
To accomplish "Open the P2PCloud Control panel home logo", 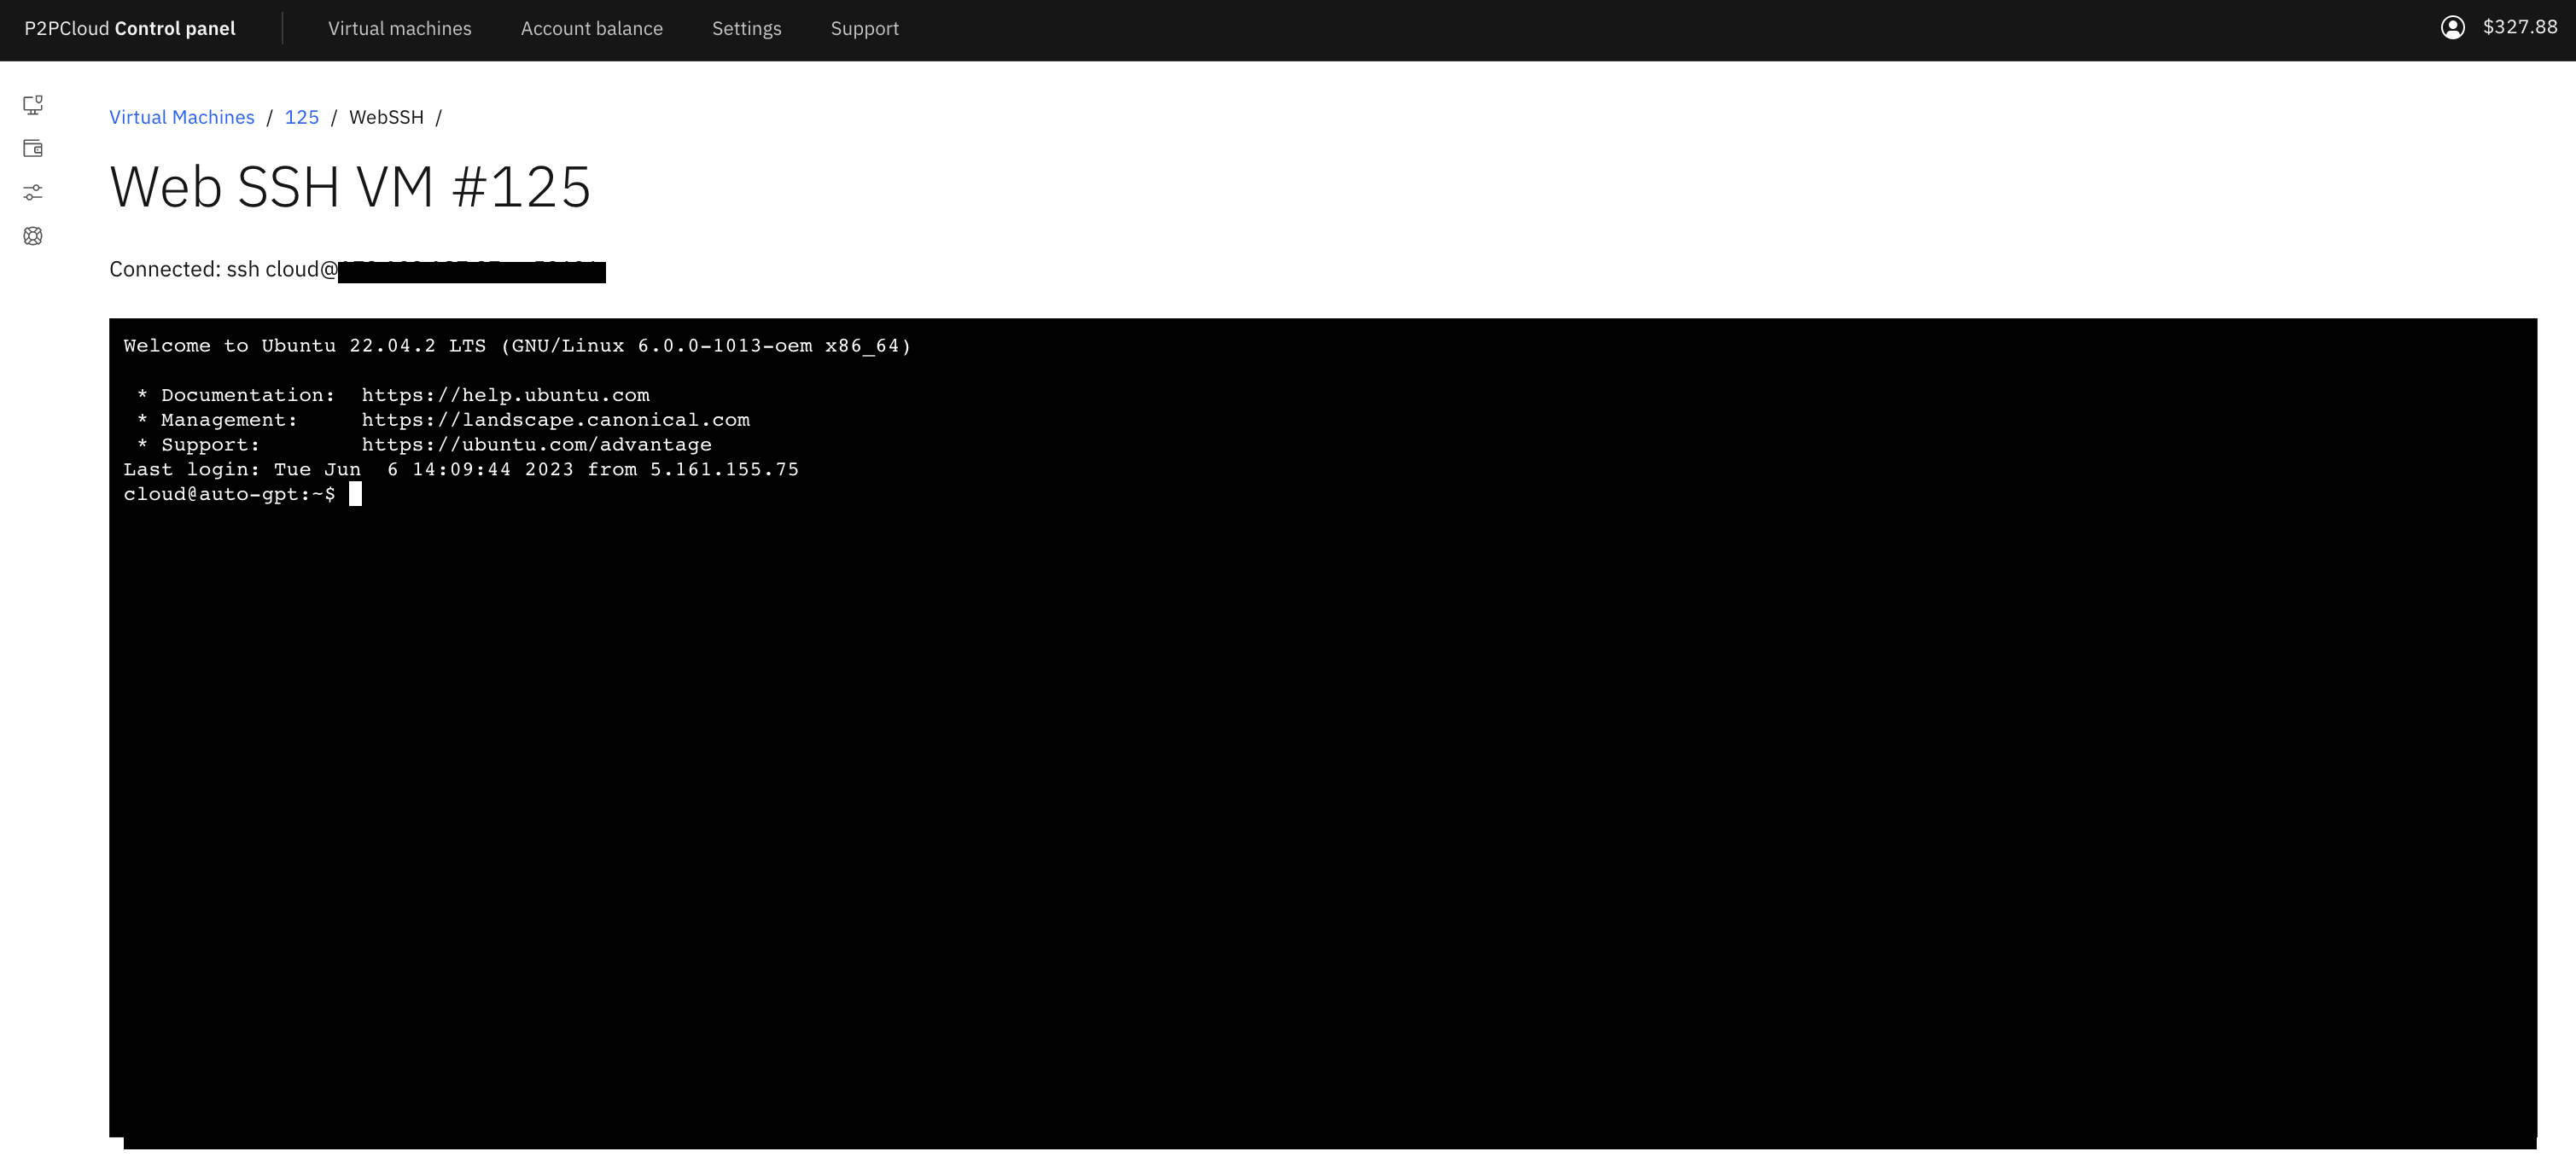I will click(x=128, y=28).
